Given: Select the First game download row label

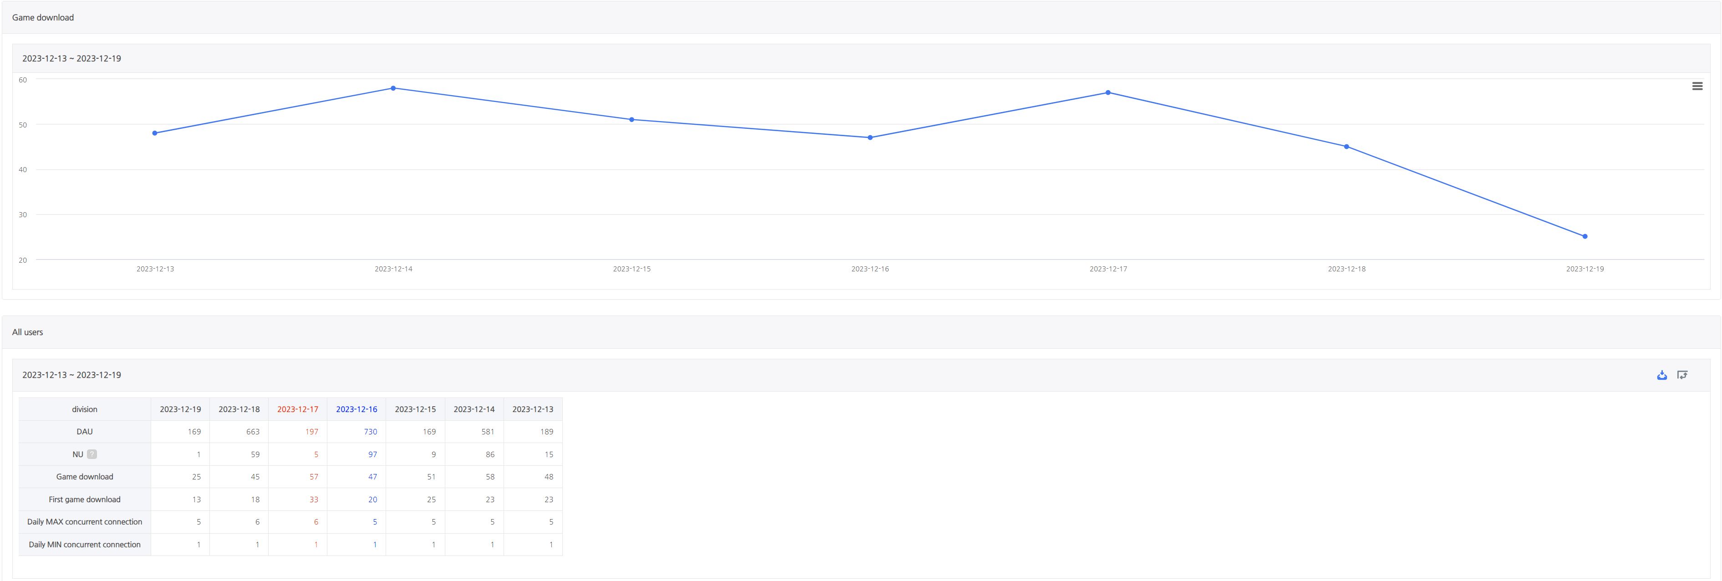Looking at the screenshot, I should click(x=85, y=499).
